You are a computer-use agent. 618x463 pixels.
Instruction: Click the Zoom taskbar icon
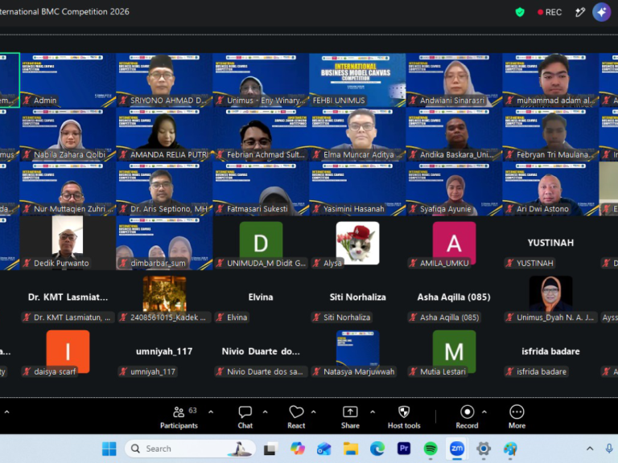tap(457, 449)
